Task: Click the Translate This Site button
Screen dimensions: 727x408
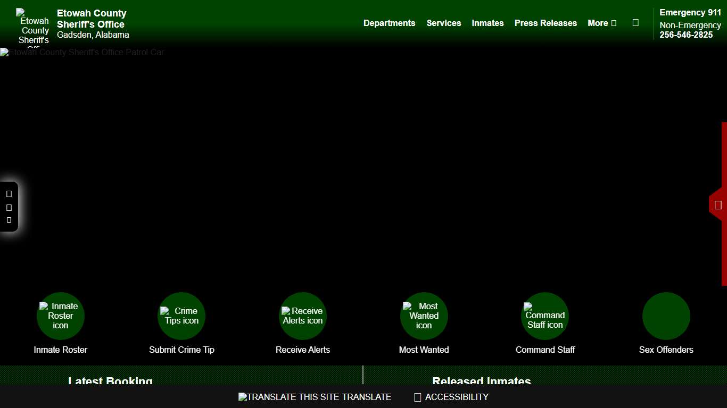Action: point(315,397)
